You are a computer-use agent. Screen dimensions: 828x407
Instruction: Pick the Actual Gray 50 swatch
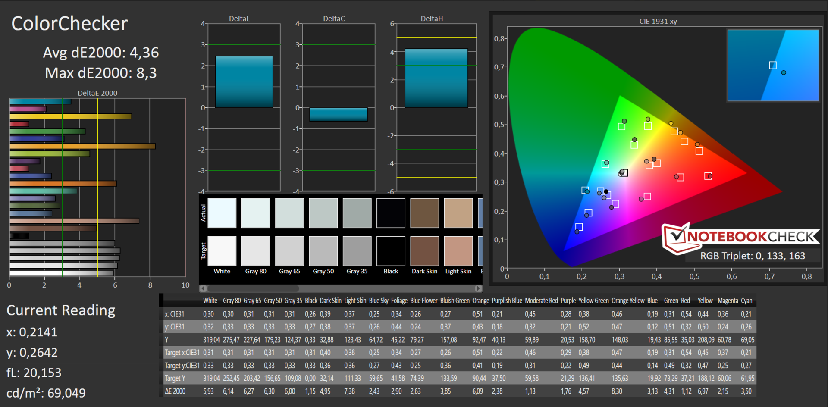click(323, 213)
